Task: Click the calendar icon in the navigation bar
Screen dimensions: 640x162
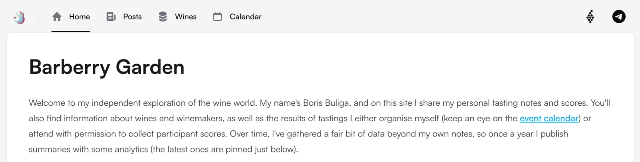Action: tap(217, 17)
